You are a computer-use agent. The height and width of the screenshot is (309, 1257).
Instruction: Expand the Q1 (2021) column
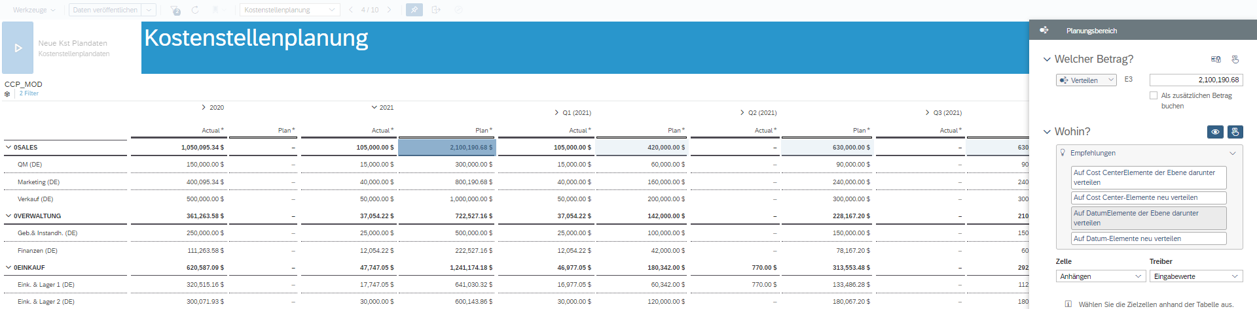[x=557, y=113]
